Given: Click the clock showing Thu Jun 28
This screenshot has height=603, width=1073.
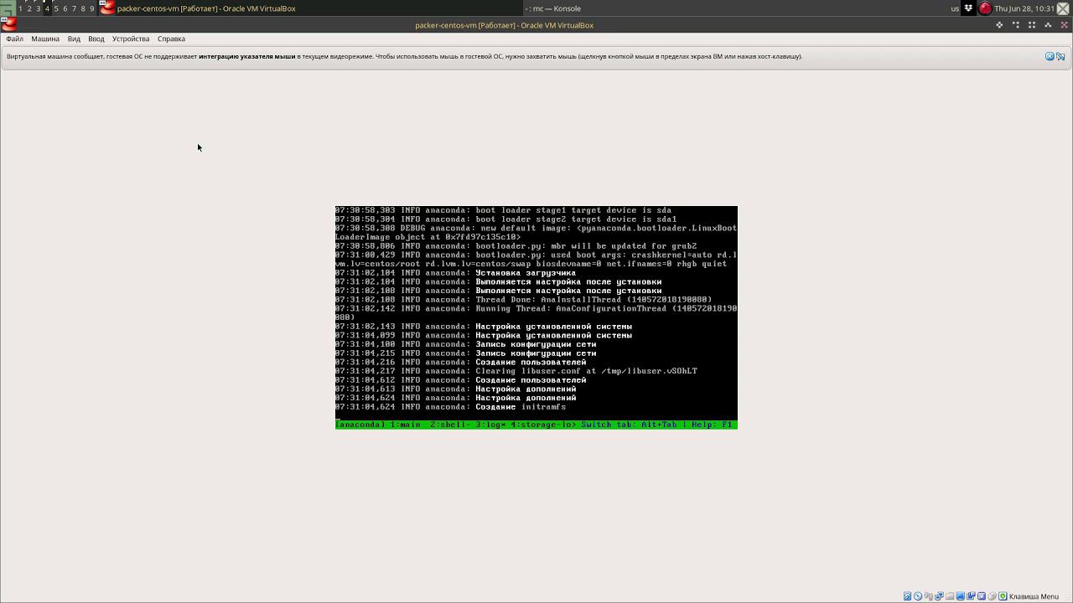Looking at the screenshot, I should (x=1024, y=8).
